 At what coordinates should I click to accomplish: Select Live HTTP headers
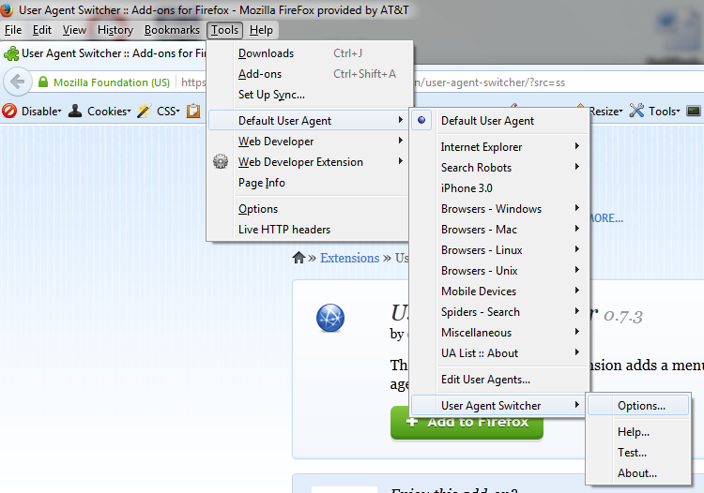tap(309, 230)
